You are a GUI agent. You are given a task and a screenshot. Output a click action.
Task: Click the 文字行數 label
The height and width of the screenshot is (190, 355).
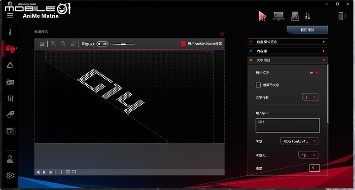click(x=262, y=97)
